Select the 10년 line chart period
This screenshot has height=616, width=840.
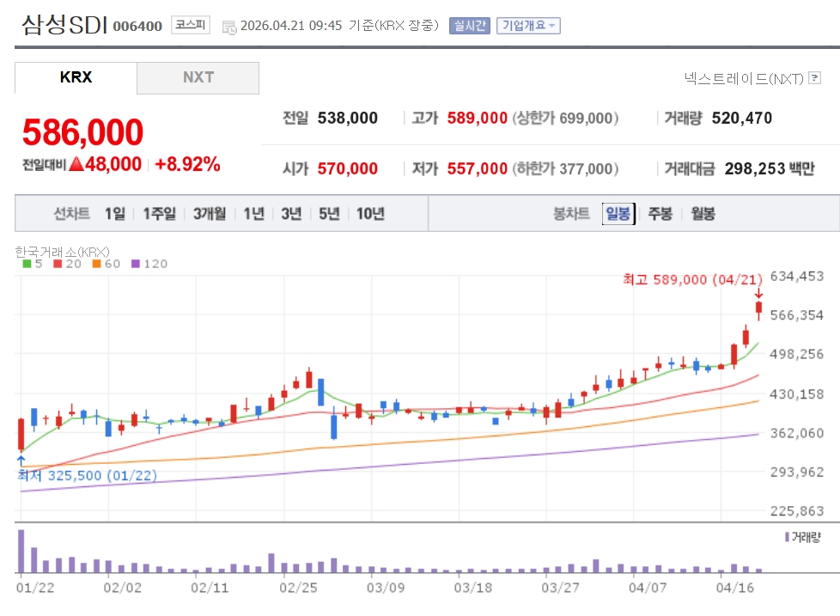(x=370, y=214)
